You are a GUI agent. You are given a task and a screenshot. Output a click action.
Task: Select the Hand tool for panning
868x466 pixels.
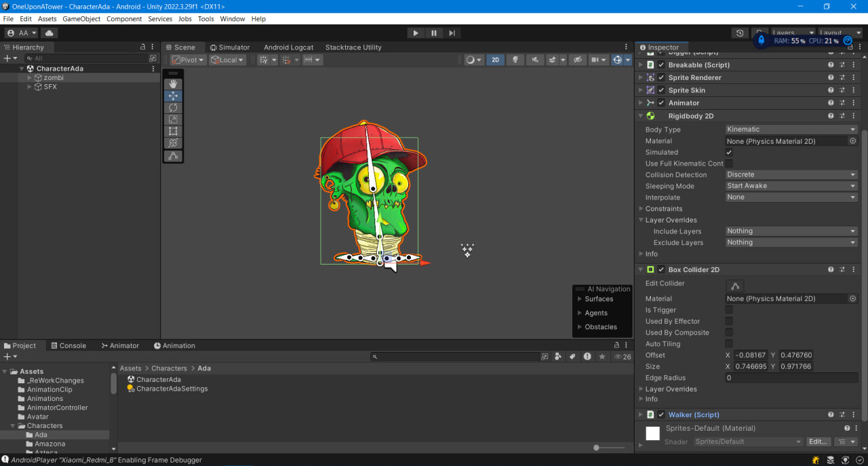pos(174,83)
